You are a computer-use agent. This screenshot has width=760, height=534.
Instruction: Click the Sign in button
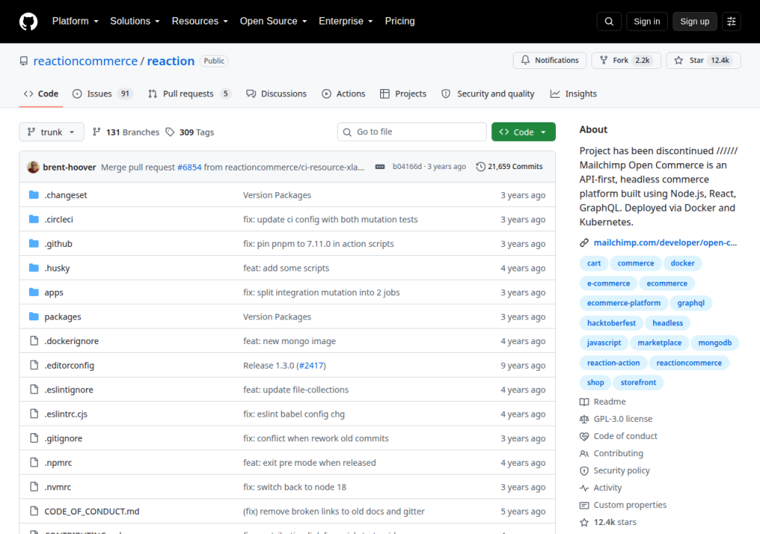pos(646,22)
